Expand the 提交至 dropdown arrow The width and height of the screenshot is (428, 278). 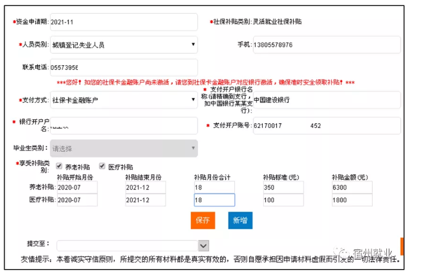pyautogui.click(x=203, y=245)
